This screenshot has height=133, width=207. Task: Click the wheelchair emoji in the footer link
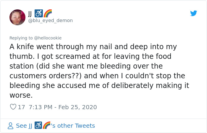38,126
